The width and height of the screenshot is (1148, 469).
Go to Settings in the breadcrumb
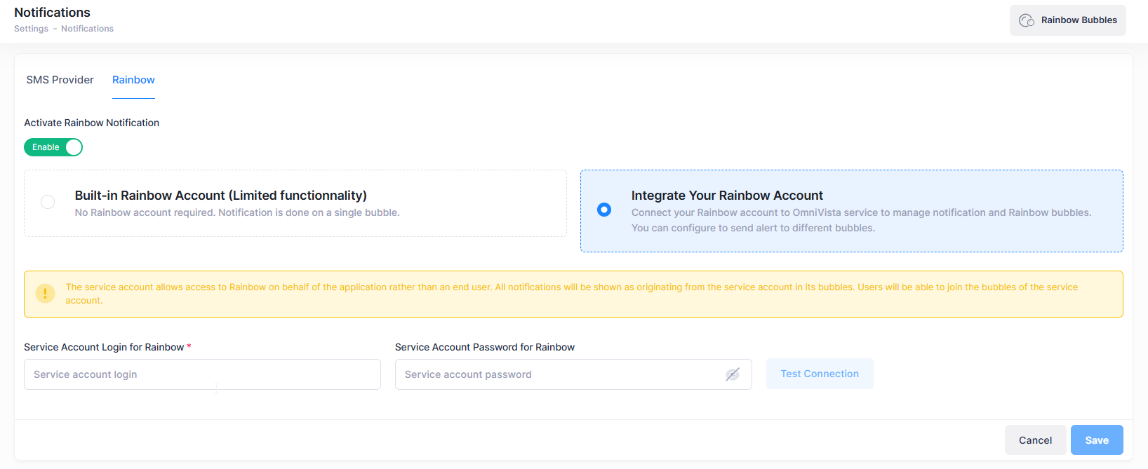click(x=31, y=29)
